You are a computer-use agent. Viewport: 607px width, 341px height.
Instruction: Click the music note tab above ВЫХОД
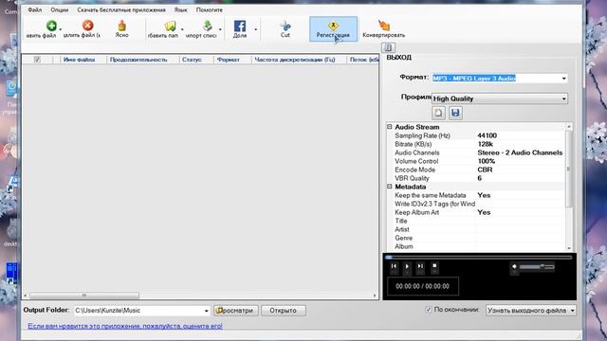coord(388,47)
